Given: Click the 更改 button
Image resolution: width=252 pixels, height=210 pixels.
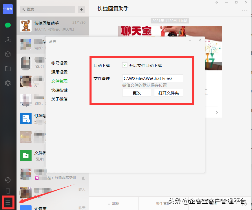Looking at the screenshot, I should 137,93.
